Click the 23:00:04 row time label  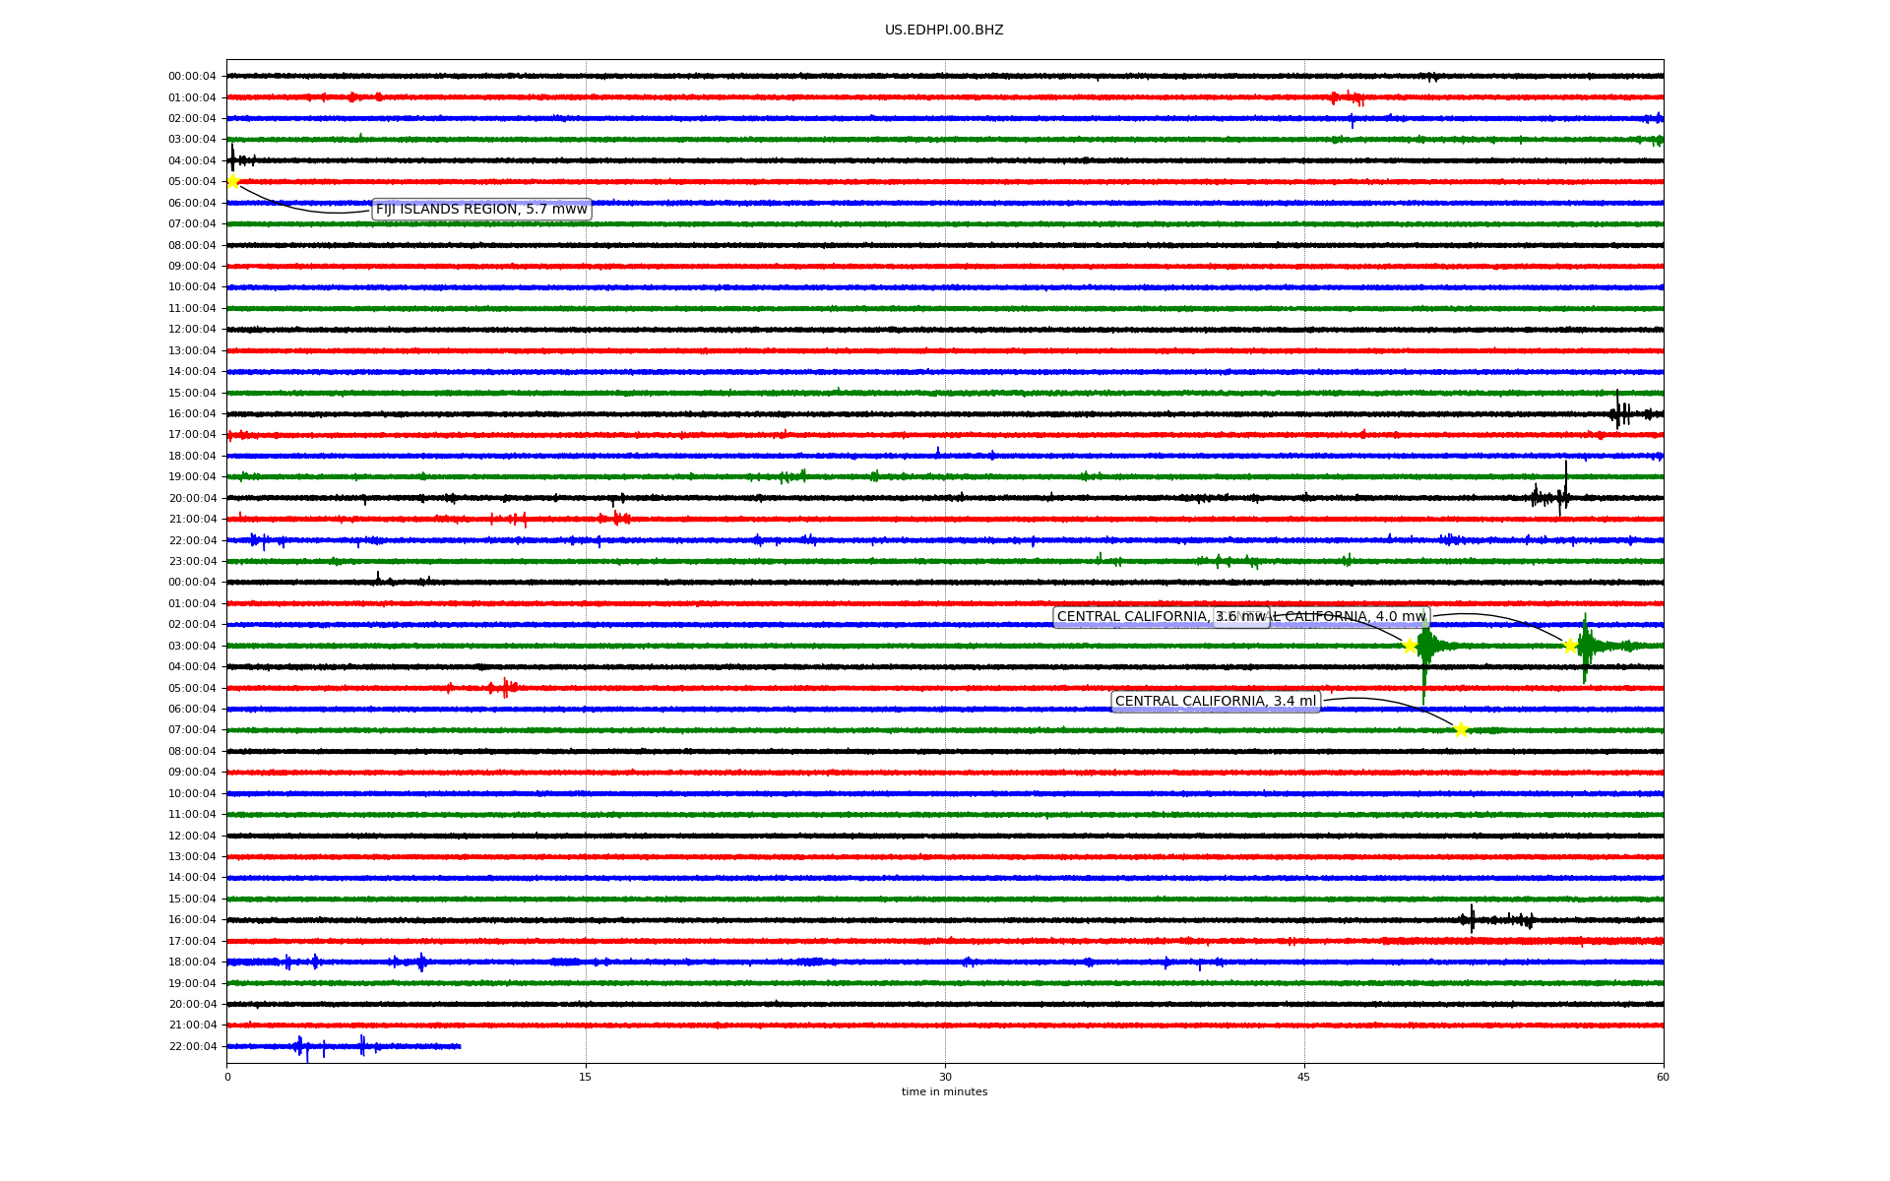192,561
